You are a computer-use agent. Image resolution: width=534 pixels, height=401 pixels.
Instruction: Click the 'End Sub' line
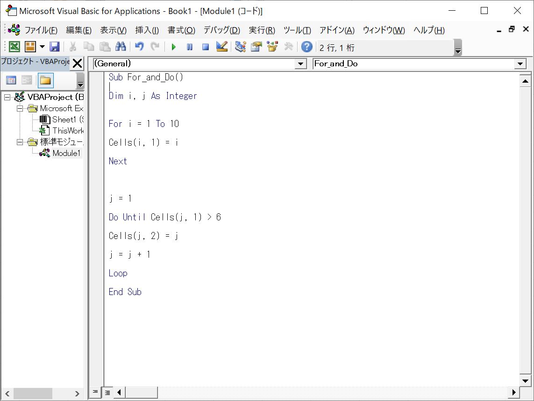pos(125,292)
